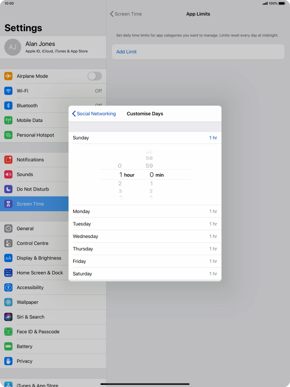
Task: Expand Saturday time limit row
Action: point(145,274)
